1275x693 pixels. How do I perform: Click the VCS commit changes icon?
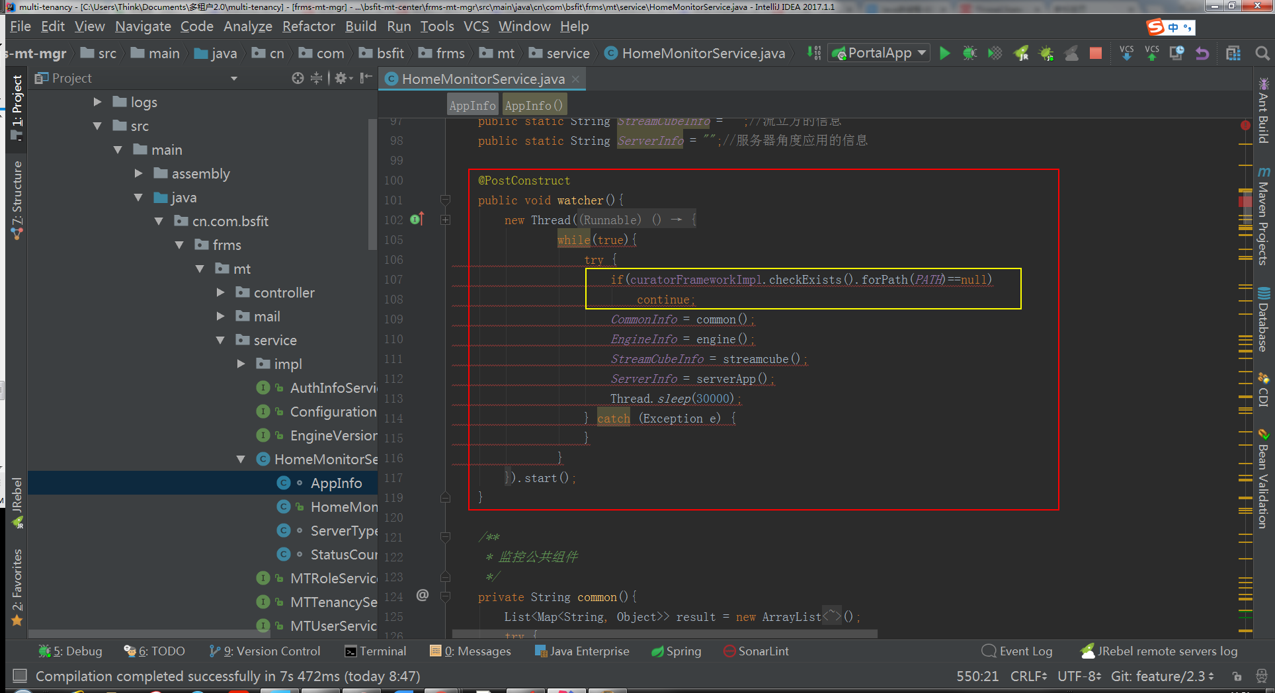click(1151, 54)
